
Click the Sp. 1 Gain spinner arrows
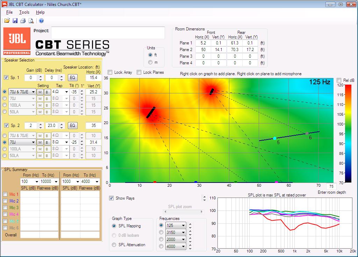point(41,78)
